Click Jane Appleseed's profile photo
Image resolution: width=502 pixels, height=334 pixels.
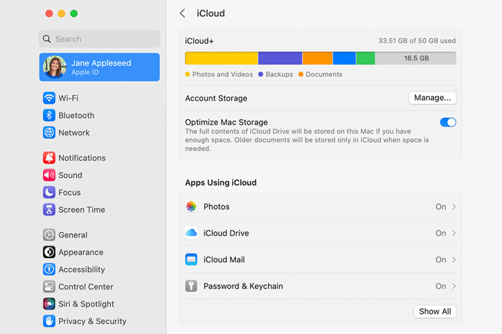[x=55, y=67]
